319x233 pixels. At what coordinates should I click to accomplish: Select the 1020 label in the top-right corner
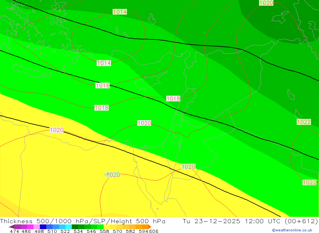(266, 3)
